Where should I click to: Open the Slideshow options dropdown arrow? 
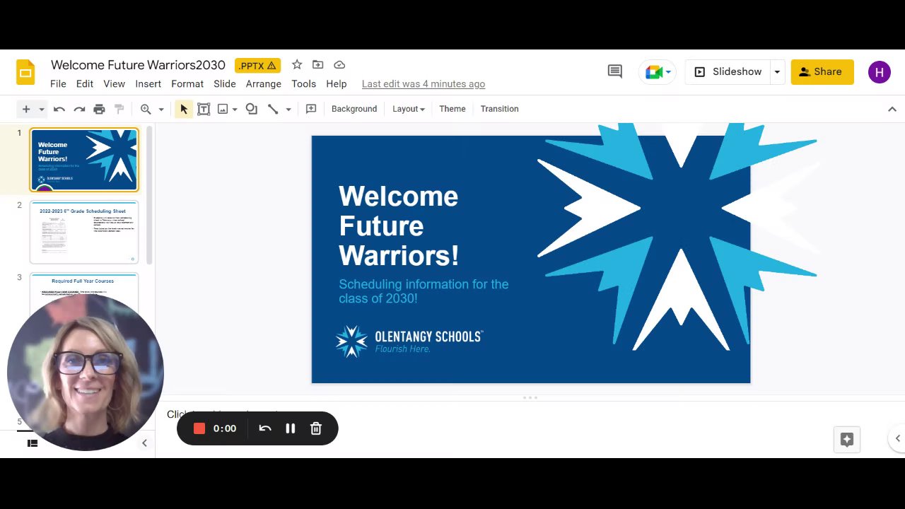coord(777,71)
